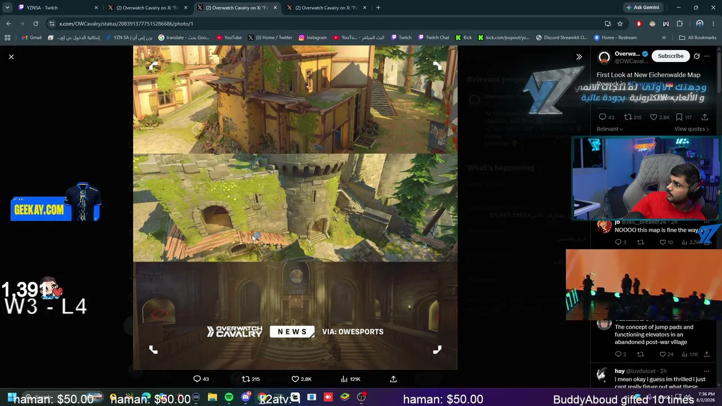Go back to the previous page
This screenshot has width=722, height=406.
coord(8,24)
